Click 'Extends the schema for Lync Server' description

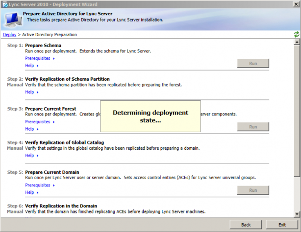pos(115,51)
